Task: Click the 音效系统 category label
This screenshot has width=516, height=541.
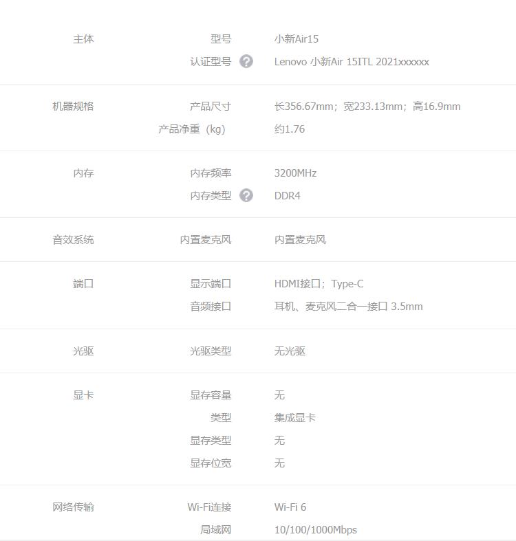Action: pos(73,240)
